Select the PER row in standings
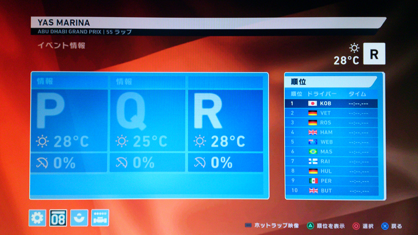Viewport: 418px width, 235px height. tap(331, 181)
